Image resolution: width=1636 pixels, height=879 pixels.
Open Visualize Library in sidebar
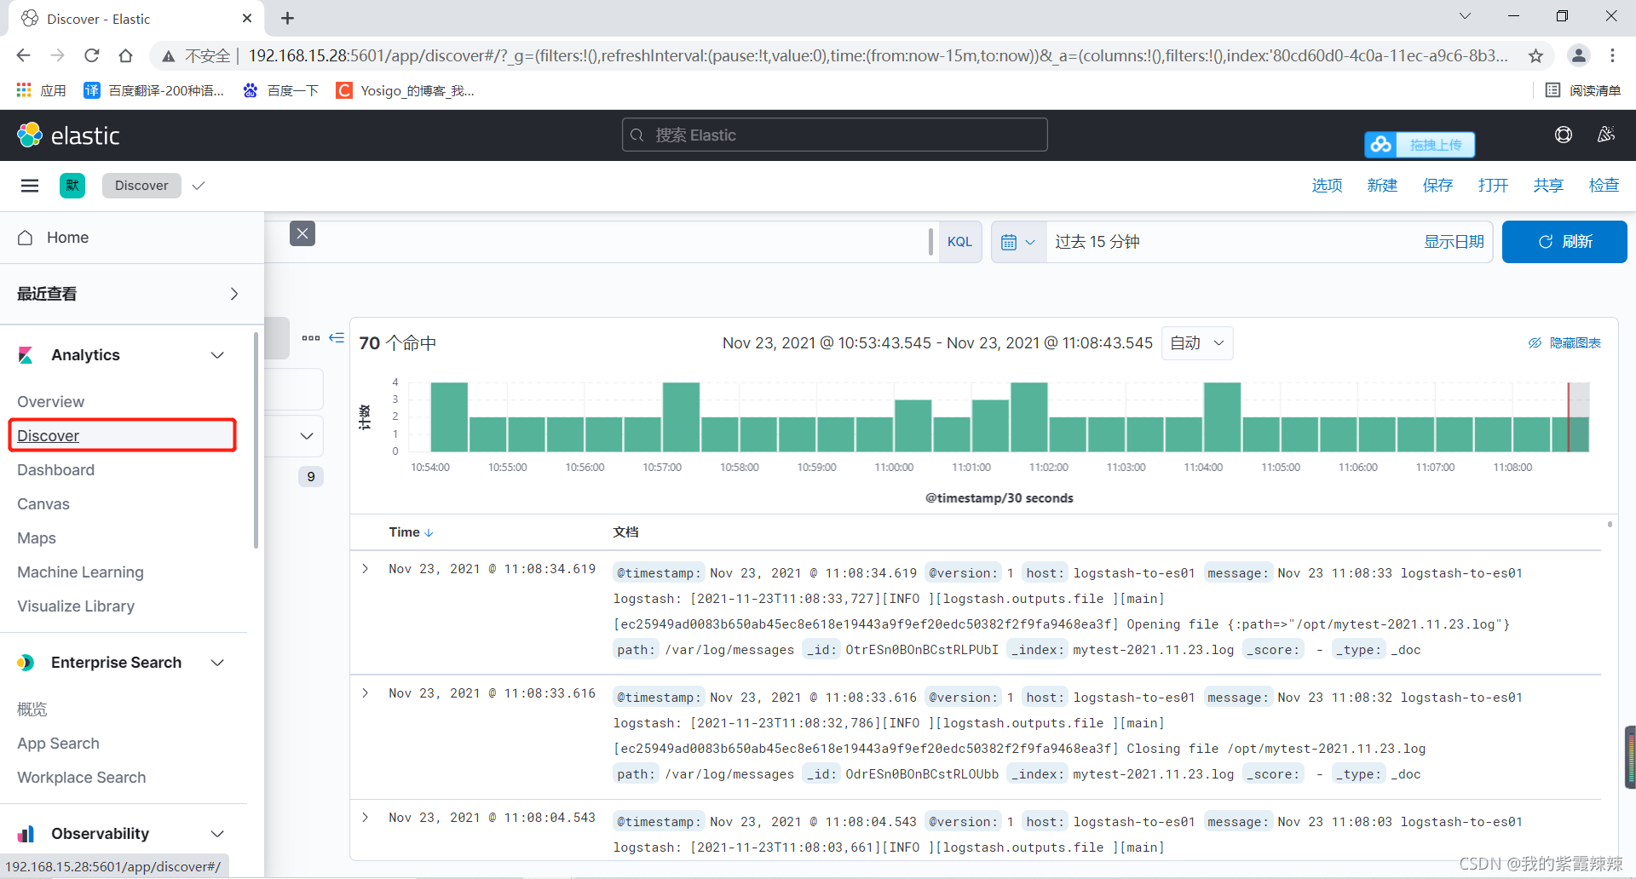pyautogui.click(x=76, y=606)
